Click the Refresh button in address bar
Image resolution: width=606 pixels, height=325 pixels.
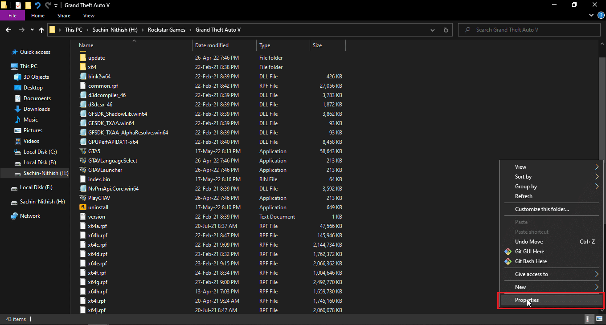[446, 30]
